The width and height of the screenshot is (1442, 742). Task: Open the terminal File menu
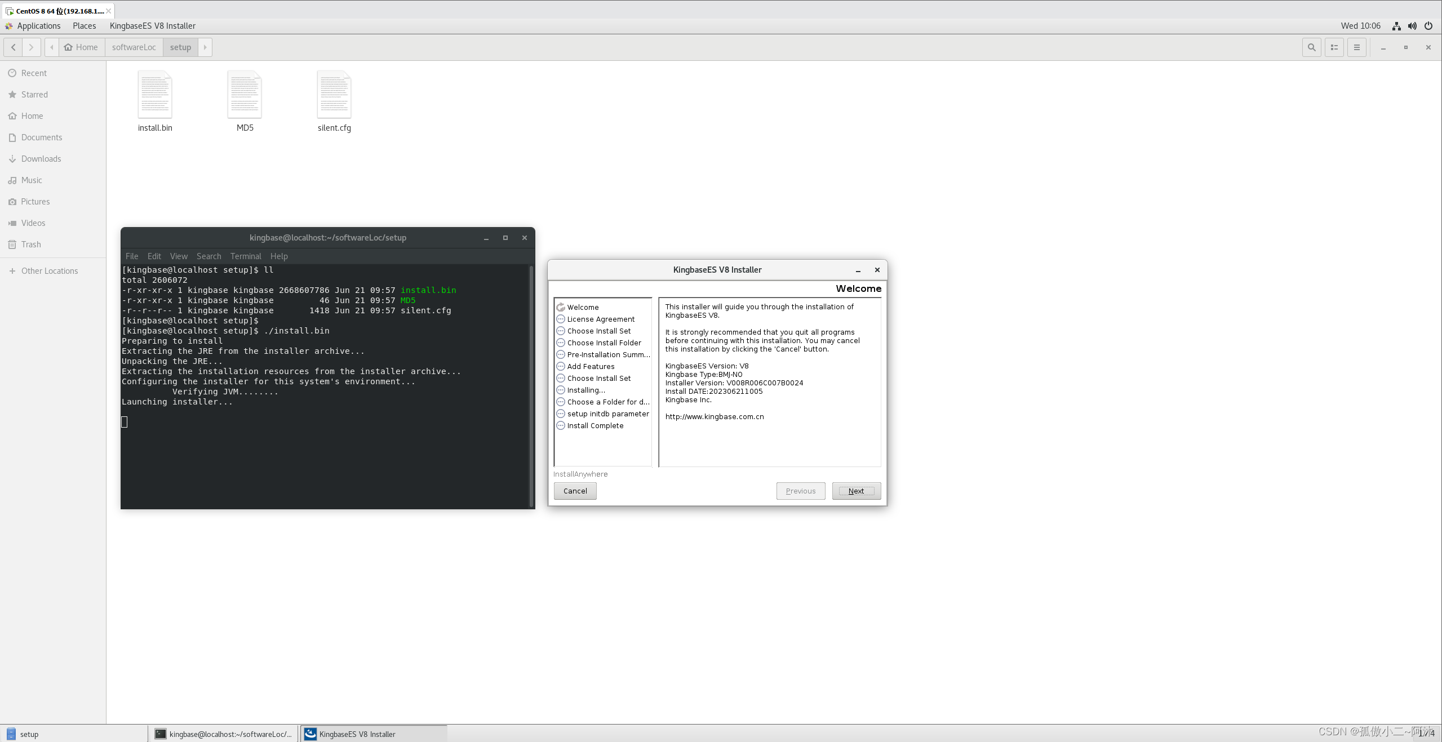point(132,256)
